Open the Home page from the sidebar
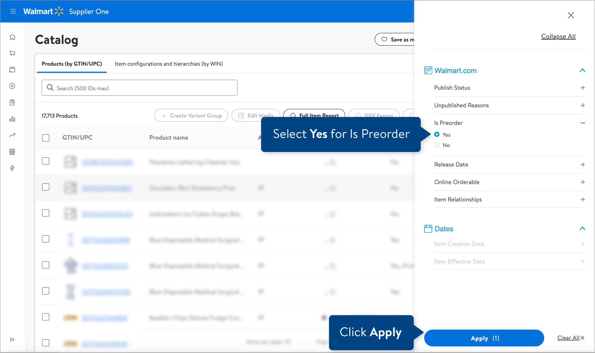Viewport: 595px width, 353px height. click(x=13, y=36)
